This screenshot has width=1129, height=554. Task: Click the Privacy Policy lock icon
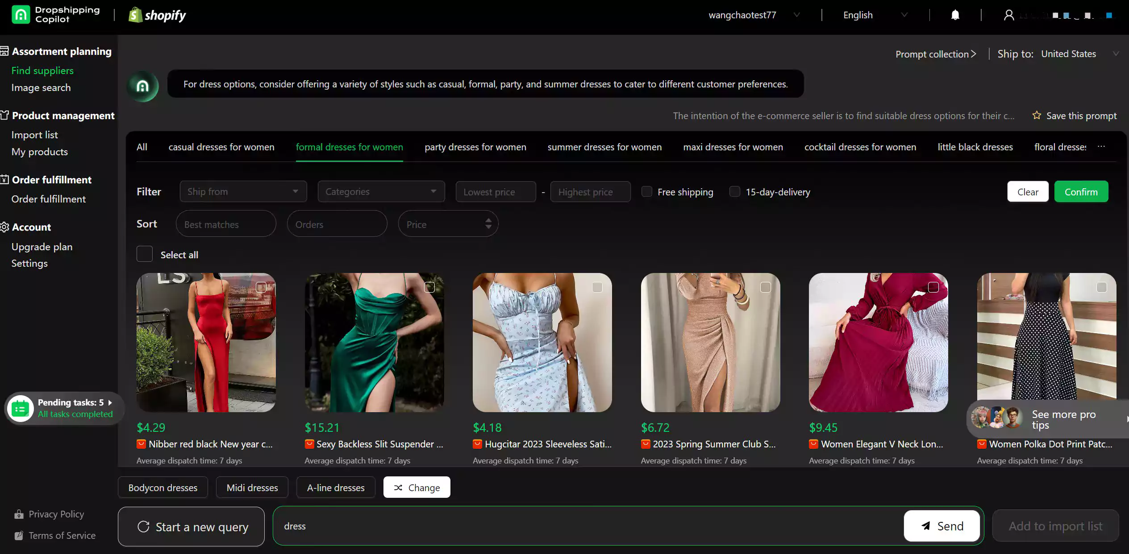pos(19,514)
